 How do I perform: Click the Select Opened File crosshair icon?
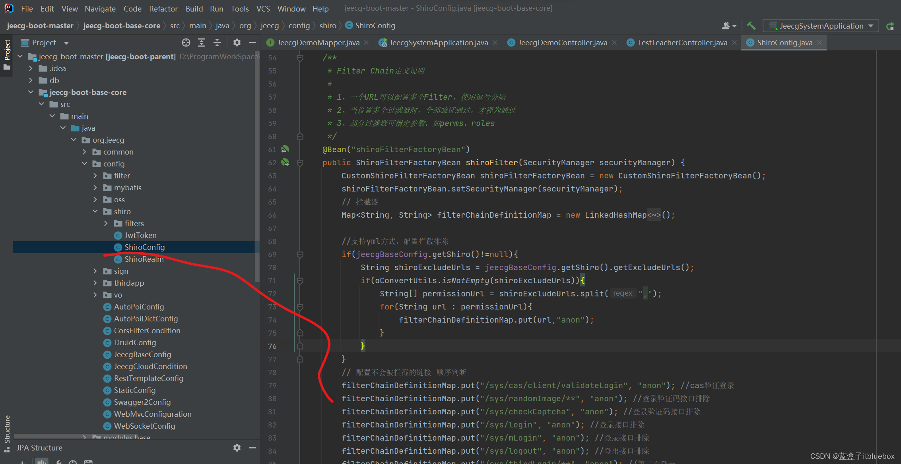(x=186, y=43)
